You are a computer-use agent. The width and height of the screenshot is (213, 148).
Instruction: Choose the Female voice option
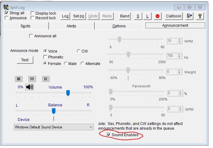click(45, 63)
